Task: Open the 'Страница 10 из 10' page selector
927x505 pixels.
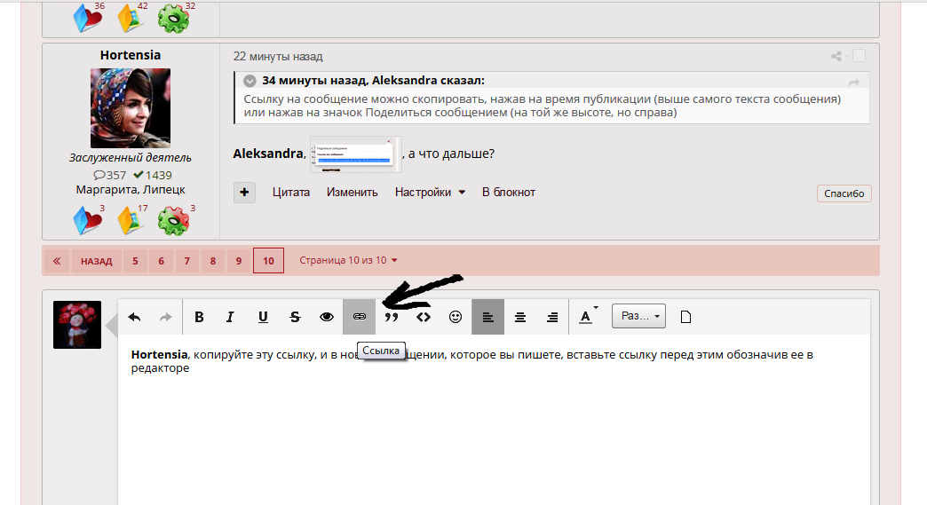Action: 348,260
